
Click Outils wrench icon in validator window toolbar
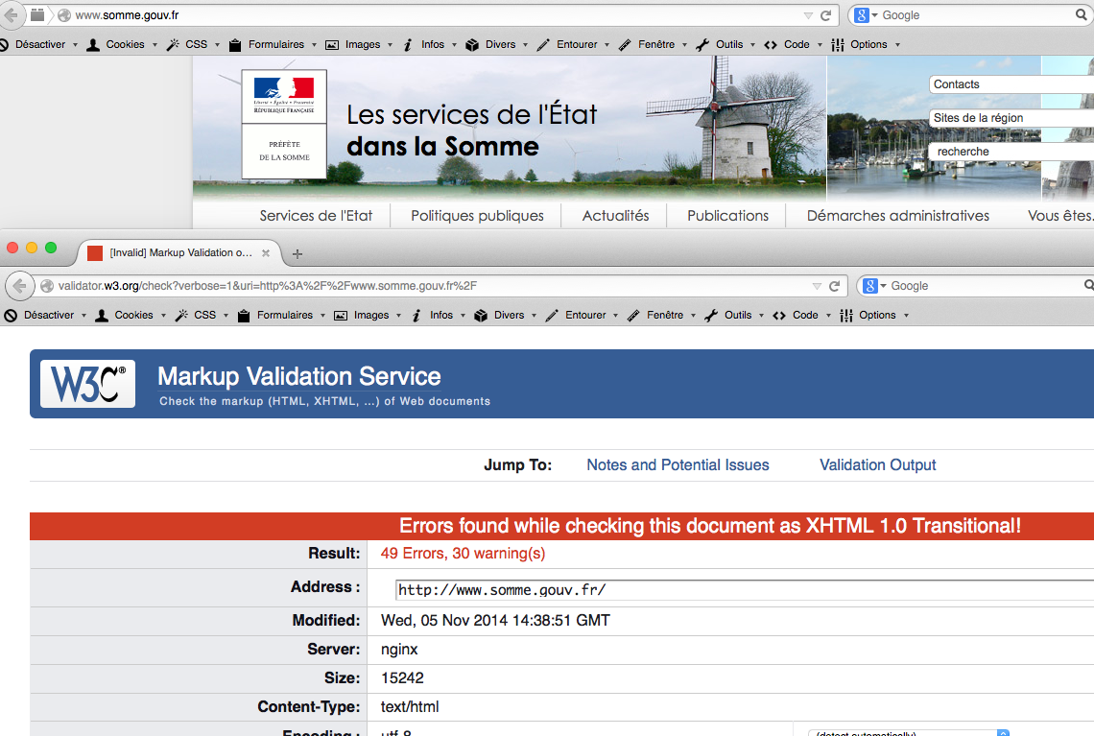coord(711,316)
